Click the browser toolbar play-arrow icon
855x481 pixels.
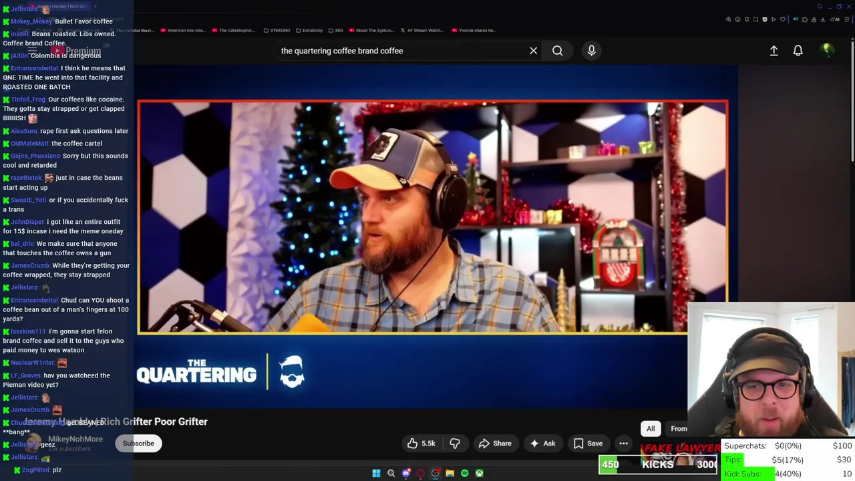coord(774,19)
